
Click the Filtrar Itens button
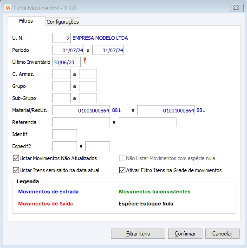(x=138, y=234)
